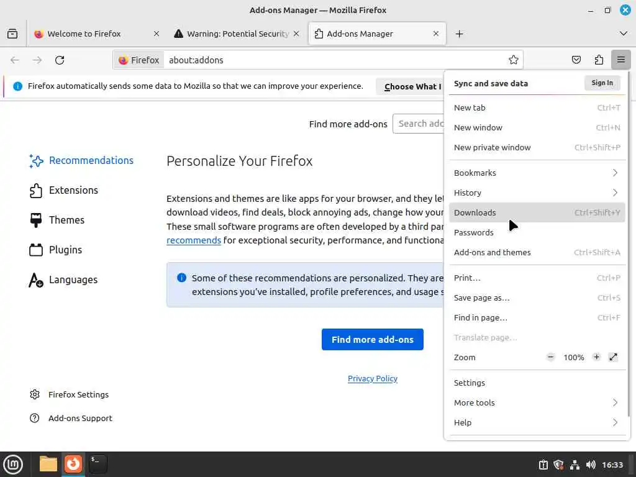This screenshot has height=477, width=636.
Task: Select New tab from the menu
Action: (537, 107)
